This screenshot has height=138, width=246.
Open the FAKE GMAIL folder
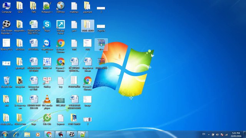[74, 120]
